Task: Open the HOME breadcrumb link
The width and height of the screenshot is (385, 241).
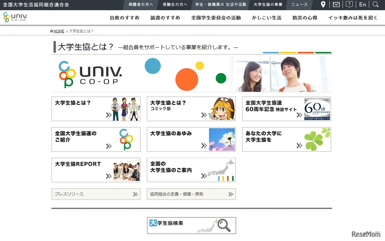Action: point(59,31)
